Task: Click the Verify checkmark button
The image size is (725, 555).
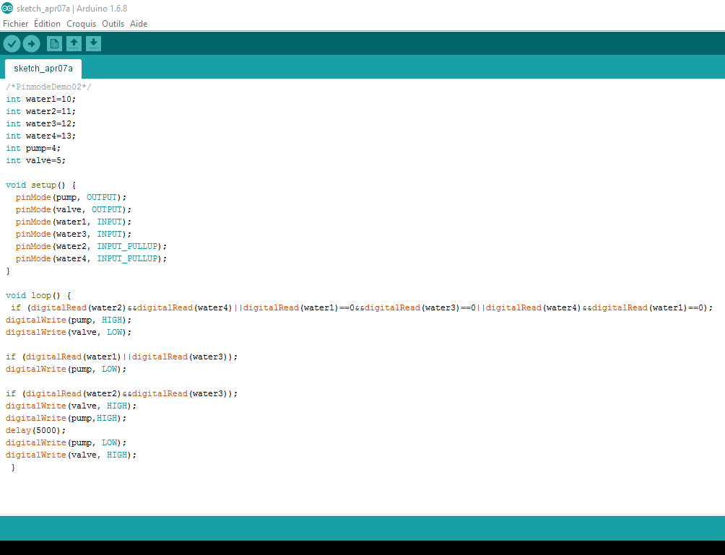Action: click(12, 44)
